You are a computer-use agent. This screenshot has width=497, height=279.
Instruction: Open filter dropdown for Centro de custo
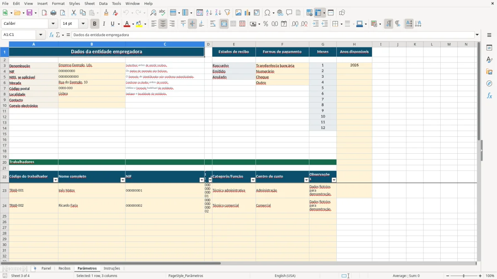[306, 180]
